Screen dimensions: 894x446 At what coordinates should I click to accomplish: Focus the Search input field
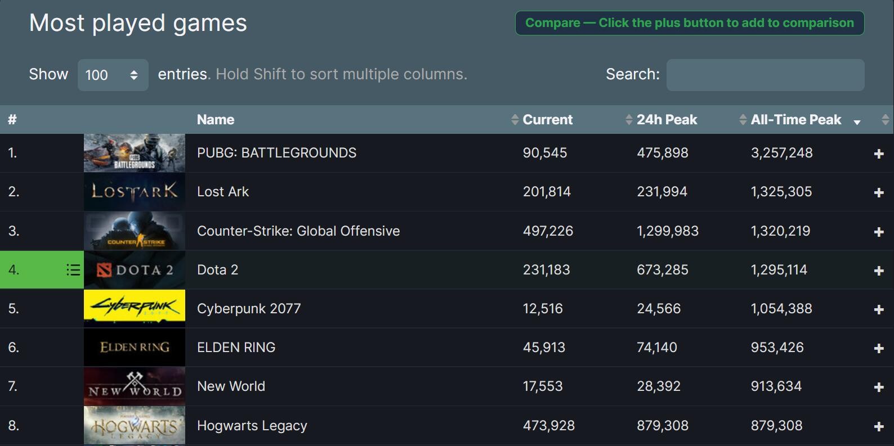pos(765,75)
